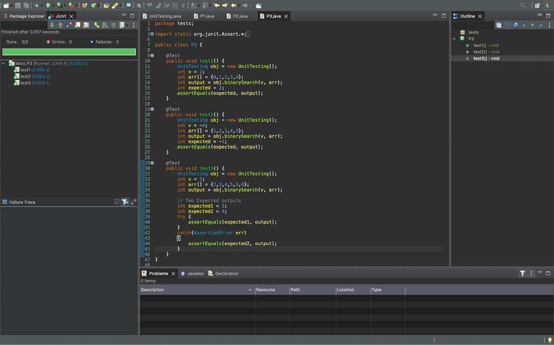Toggle Outline Hide Fields
The image size is (554, 345).
pyautogui.click(x=516, y=25)
